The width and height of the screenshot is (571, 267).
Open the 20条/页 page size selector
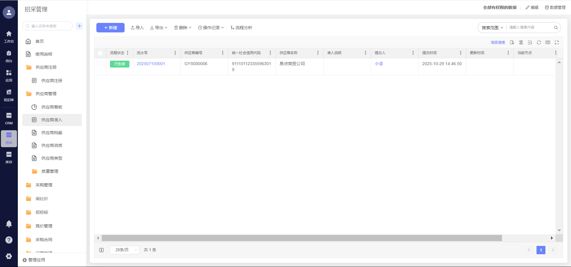[x=124, y=250]
